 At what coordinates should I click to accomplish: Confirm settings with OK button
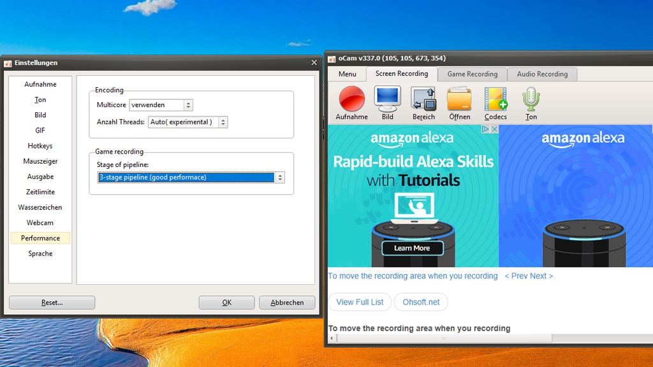[x=226, y=303]
